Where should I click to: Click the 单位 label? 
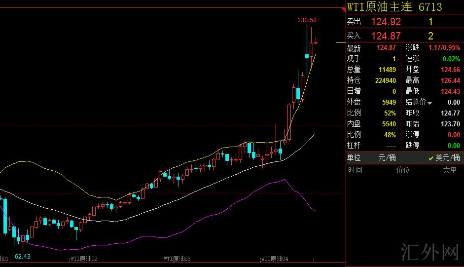[x=354, y=157]
